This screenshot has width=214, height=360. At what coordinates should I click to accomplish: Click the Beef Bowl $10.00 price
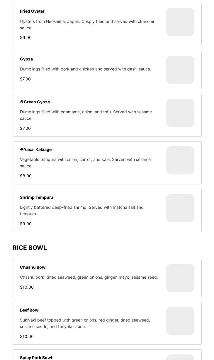(27, 337)
